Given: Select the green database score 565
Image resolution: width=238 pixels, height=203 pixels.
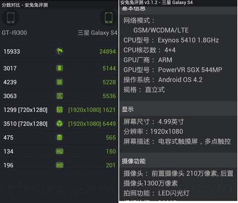Looking at the screenshot, I should pyautogui.click(x=111, y=137).
